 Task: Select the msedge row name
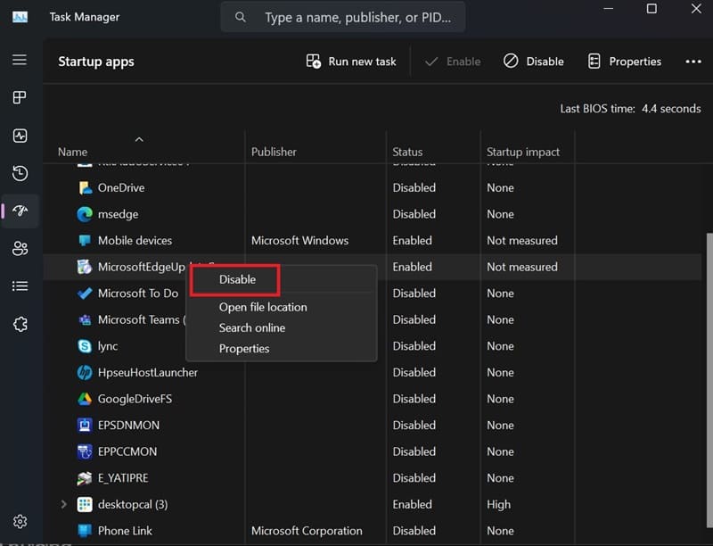coord(118,214)
